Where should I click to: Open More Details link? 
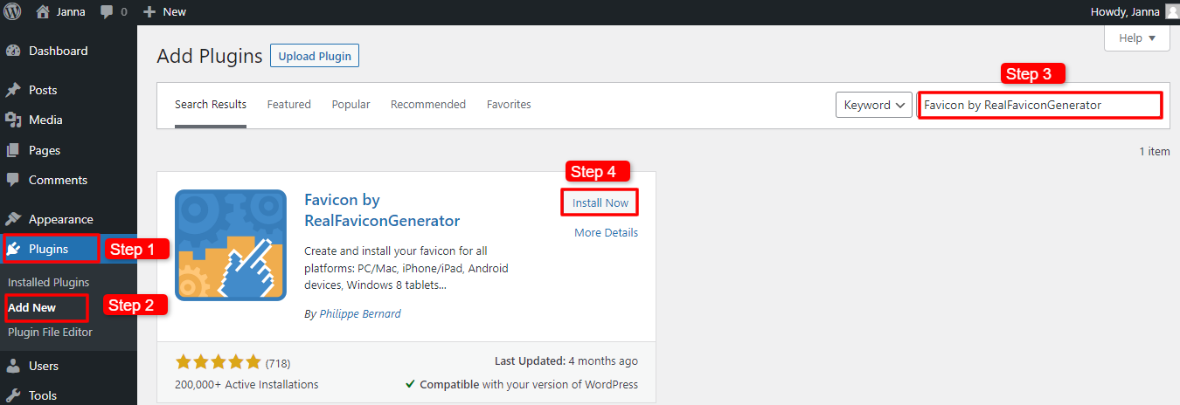click(606, 232)
